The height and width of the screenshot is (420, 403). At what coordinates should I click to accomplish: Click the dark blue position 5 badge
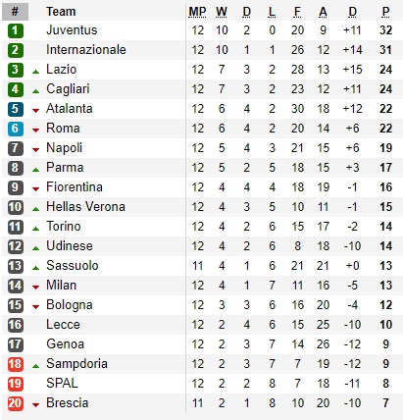coord(16,109)
